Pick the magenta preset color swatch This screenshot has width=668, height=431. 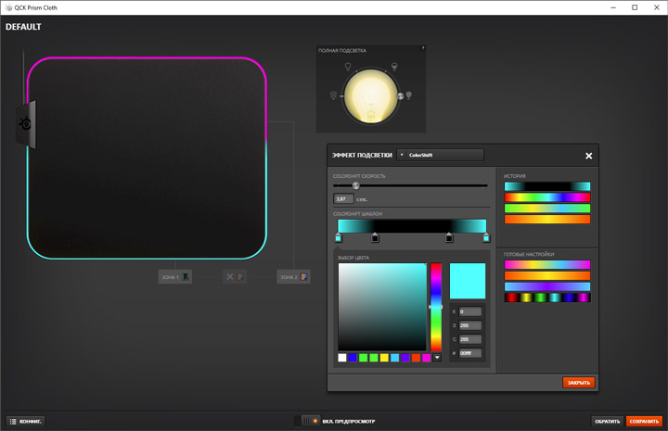(x=427, y=358)
